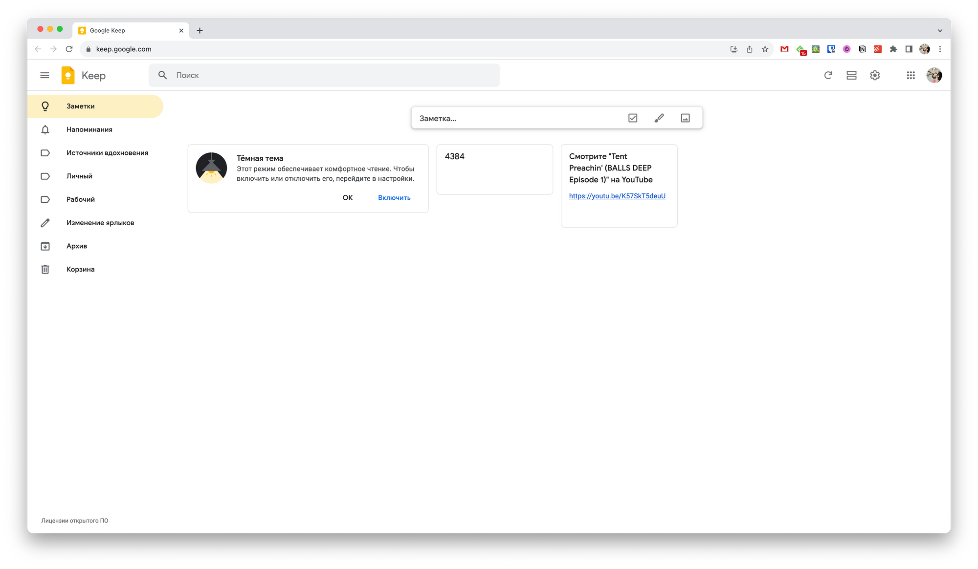Click the refresh icon in Keep header
Image resolution: width=978 pixels, height=569 pixels.
(x=828, y=75)
